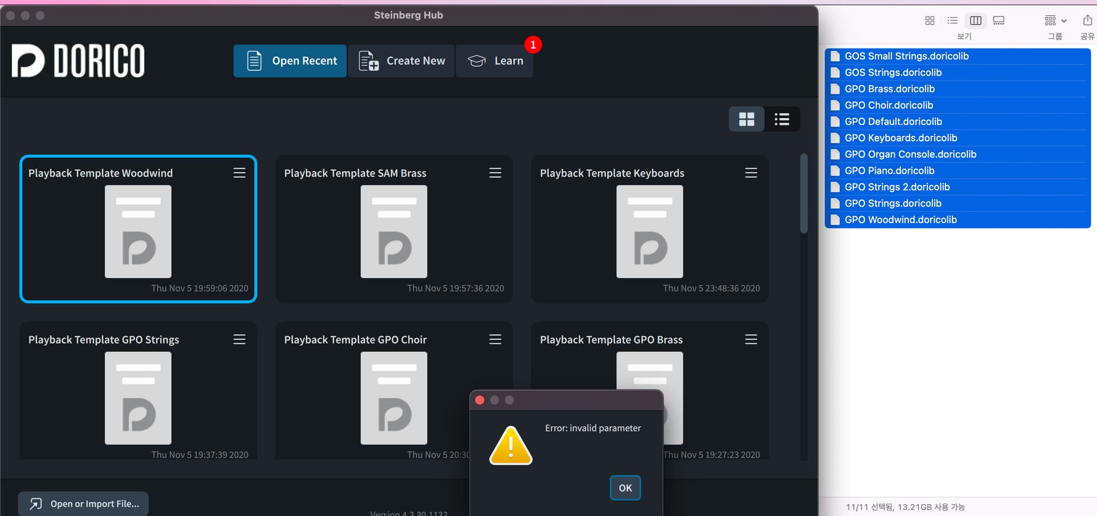Open the Playback Template SAM Brass thumbnail

[394, 231]
